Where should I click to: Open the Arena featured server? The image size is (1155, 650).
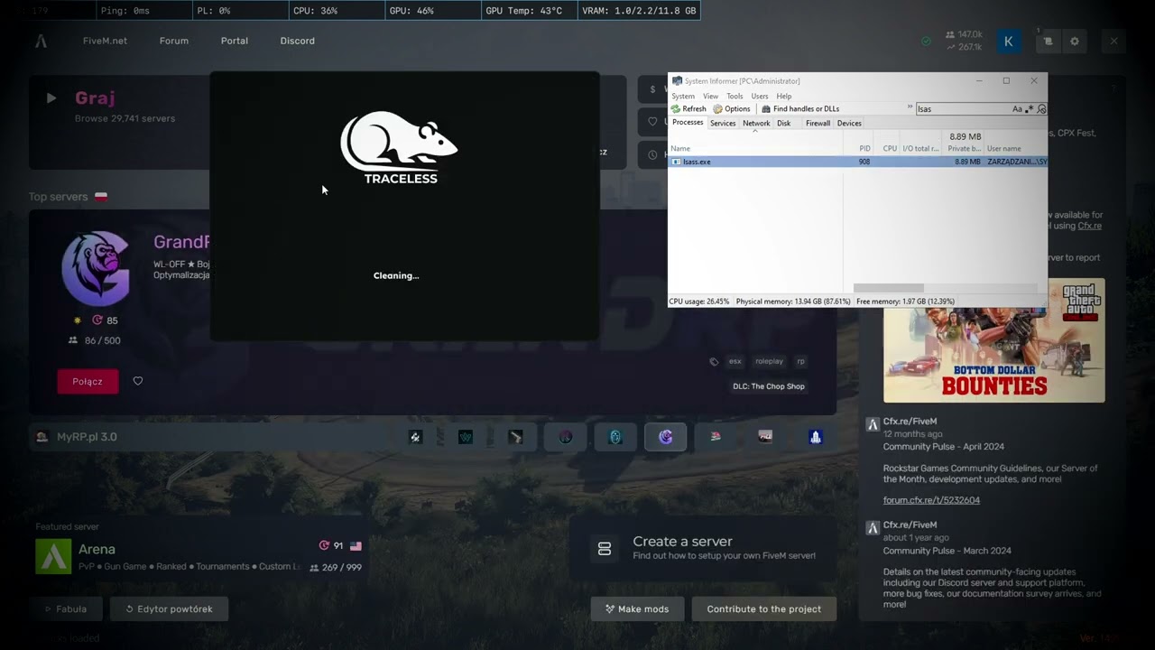tap(199, 555)
